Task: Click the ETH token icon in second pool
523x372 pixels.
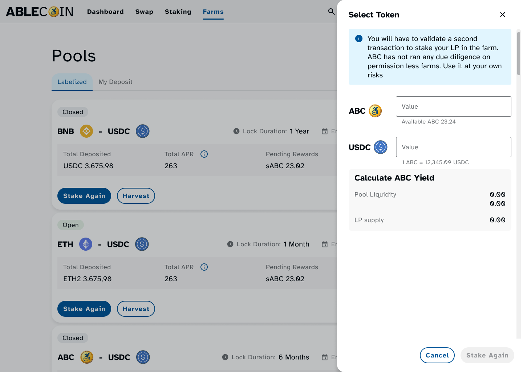Action: 86,244
